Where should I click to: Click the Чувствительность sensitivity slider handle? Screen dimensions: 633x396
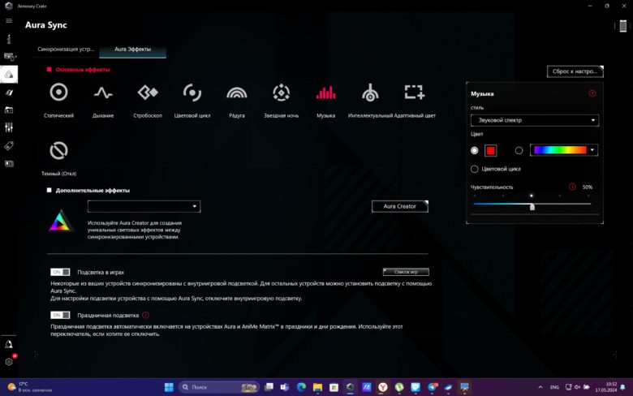pyautogui.click(x=532, y=207)
